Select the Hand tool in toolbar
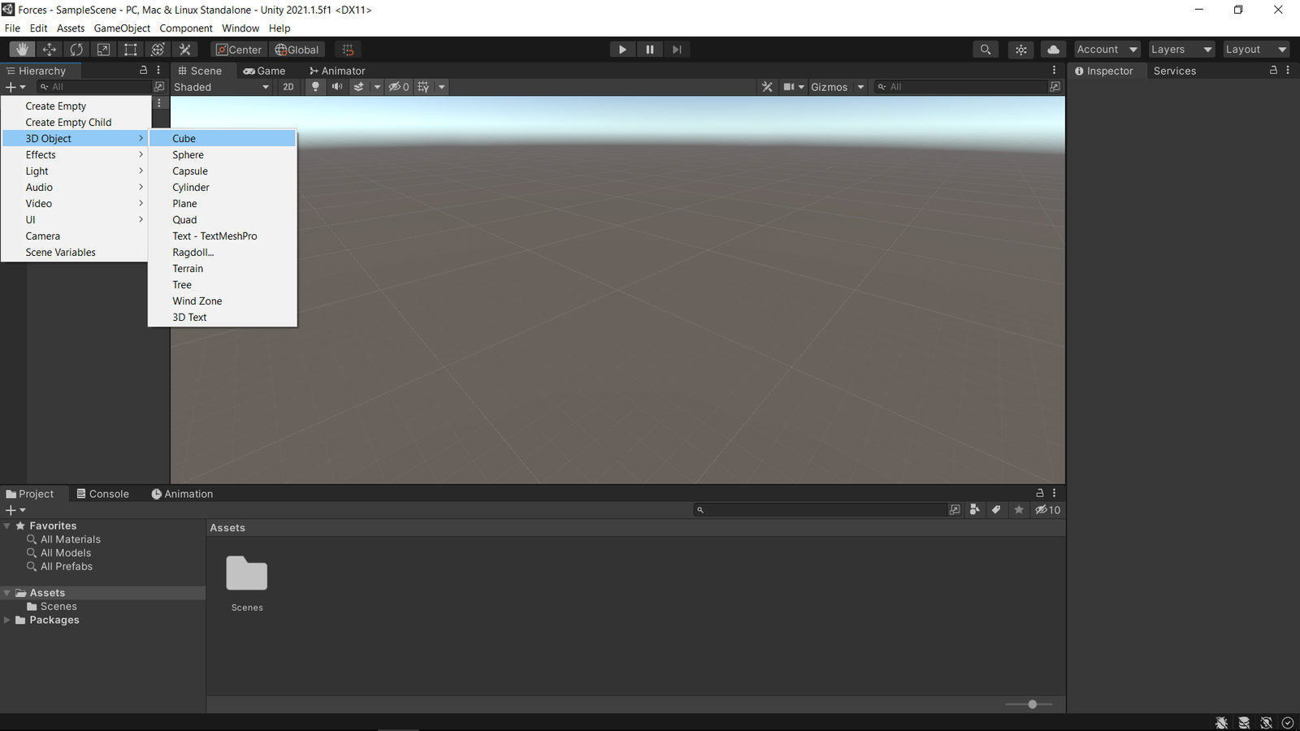 pos(22,50)
